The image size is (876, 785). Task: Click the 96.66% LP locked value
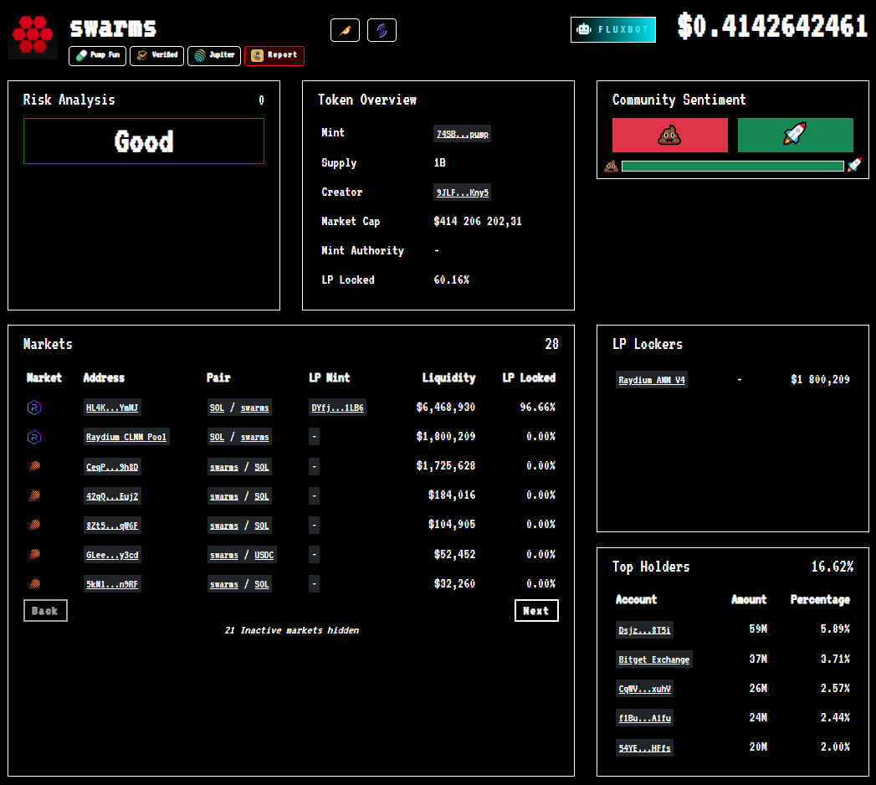point(537,408)
